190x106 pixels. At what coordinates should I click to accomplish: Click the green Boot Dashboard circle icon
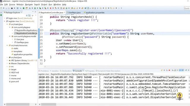click(x=23, y=8)
